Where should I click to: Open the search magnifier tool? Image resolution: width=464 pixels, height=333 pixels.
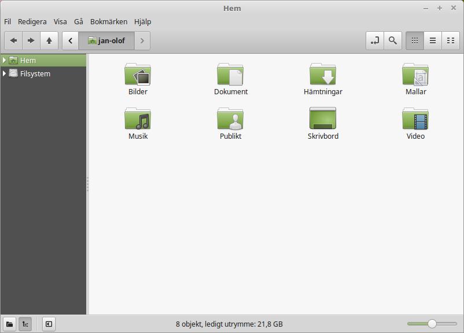(393, 40)
